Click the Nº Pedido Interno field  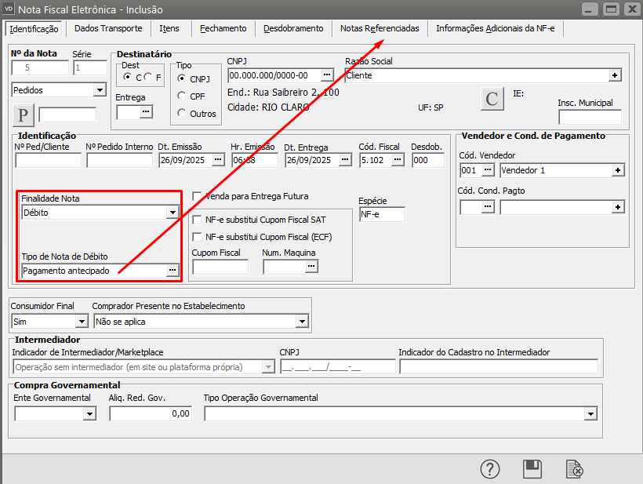tap(119, 160)
